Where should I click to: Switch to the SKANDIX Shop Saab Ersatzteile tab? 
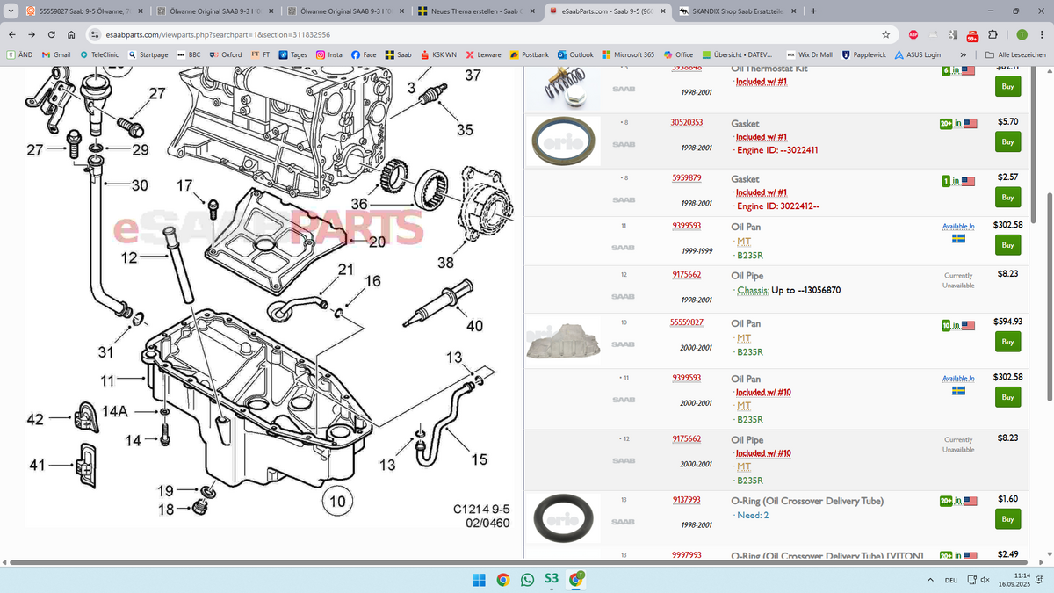[739, 11]
